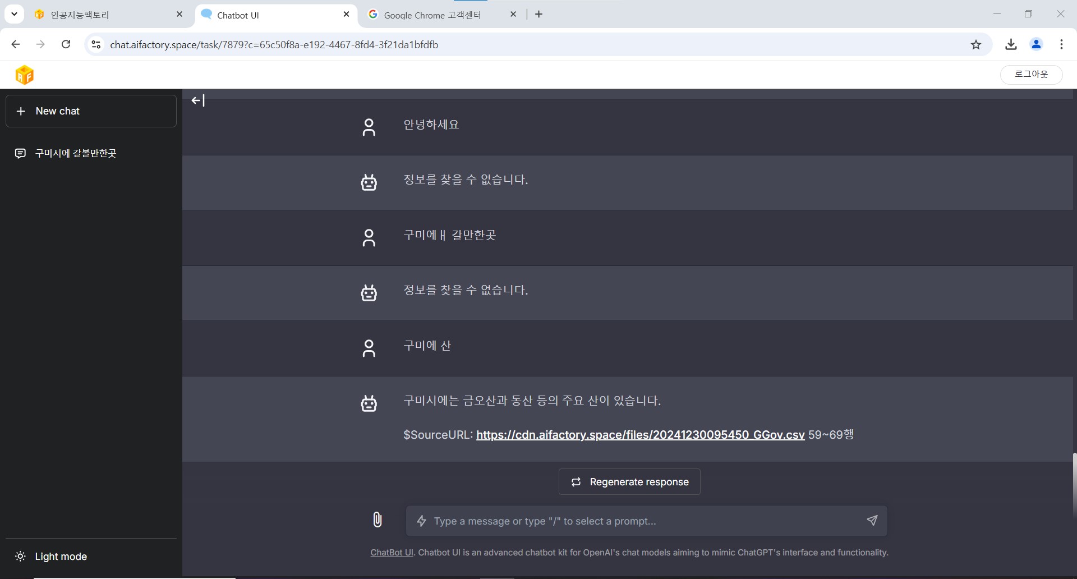Reload the page
Screen dimensions: 1077x579
(66, 45)
